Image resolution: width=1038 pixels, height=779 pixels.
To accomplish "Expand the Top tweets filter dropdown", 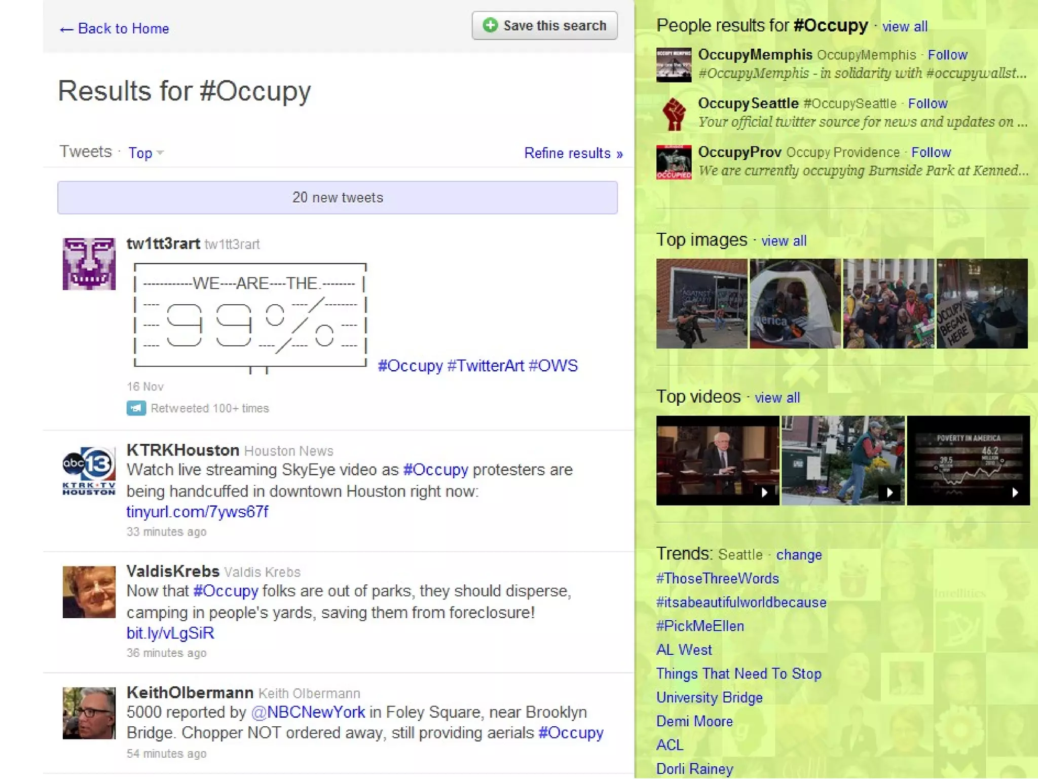I will (x=145, y=153).
